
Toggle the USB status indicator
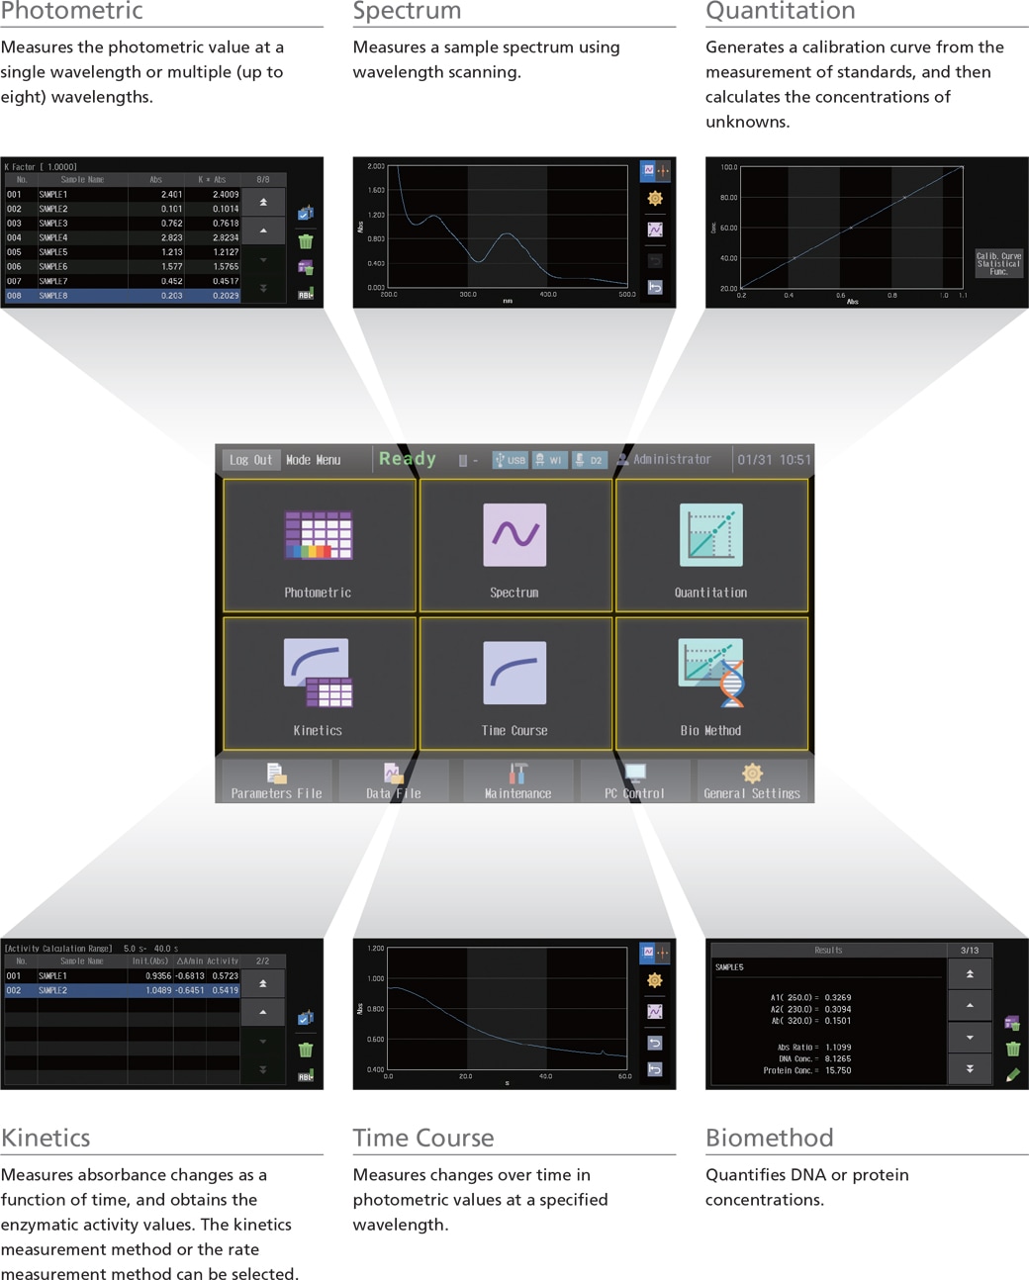pyautogui.click(x=511, y=460)
